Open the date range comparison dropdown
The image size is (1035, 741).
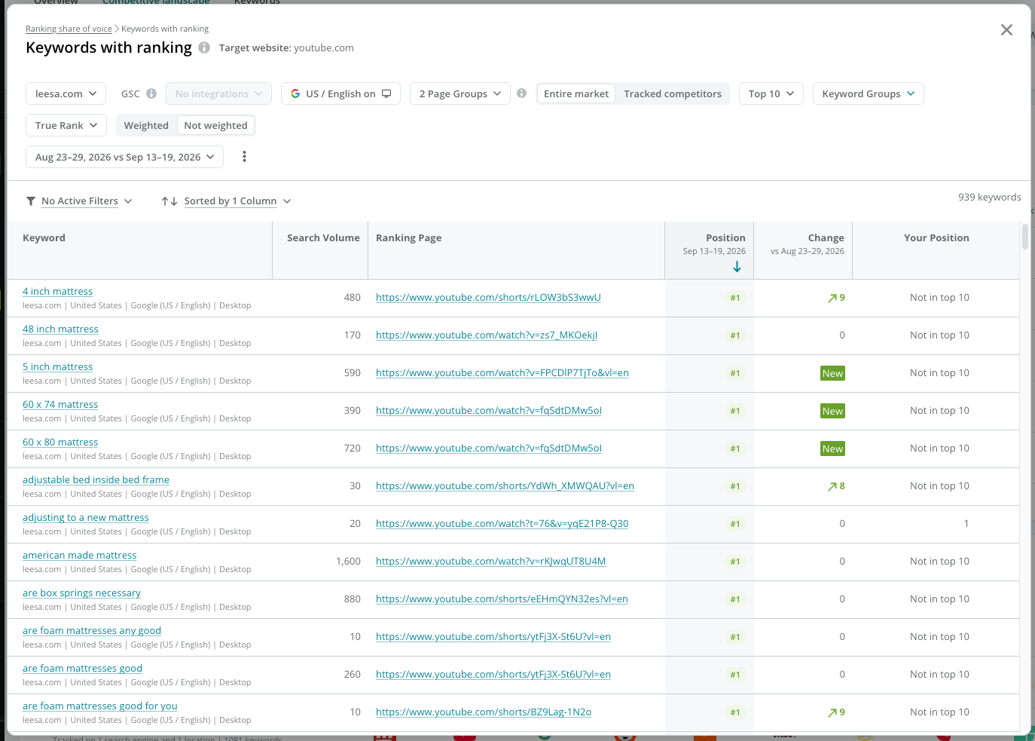pyautogui.click(x=124, y=157)
